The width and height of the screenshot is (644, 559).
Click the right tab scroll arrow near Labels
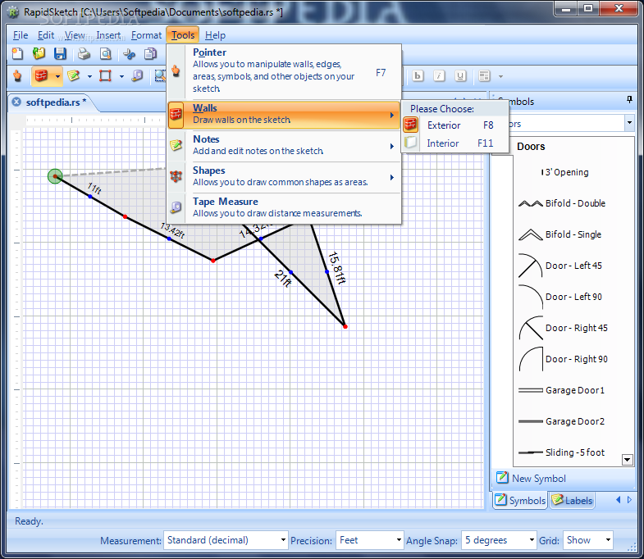tap(629, 500)
